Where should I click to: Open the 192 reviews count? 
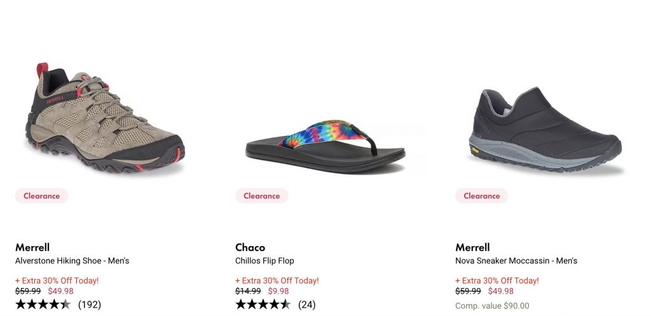pos(90,305)
